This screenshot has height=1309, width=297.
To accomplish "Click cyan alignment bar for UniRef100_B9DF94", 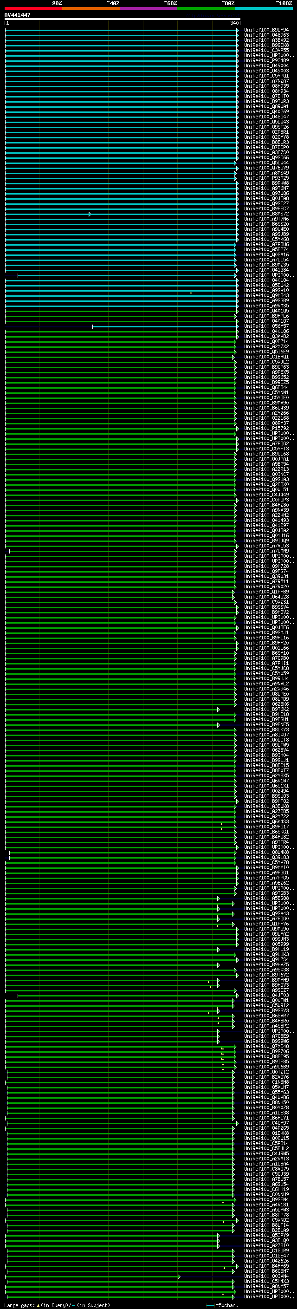I will click(x=122, y=30).
